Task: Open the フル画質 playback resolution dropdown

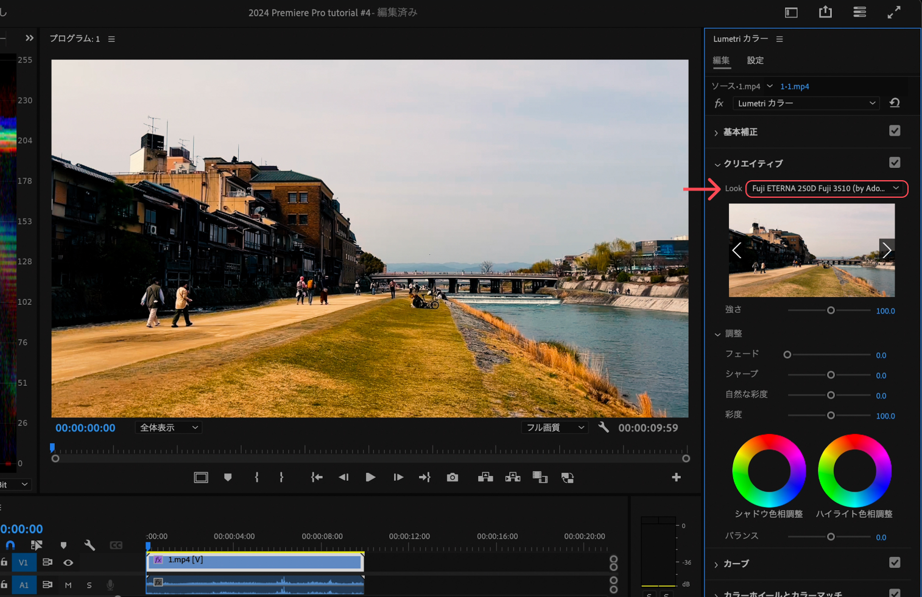Action: tap(555, 428)
